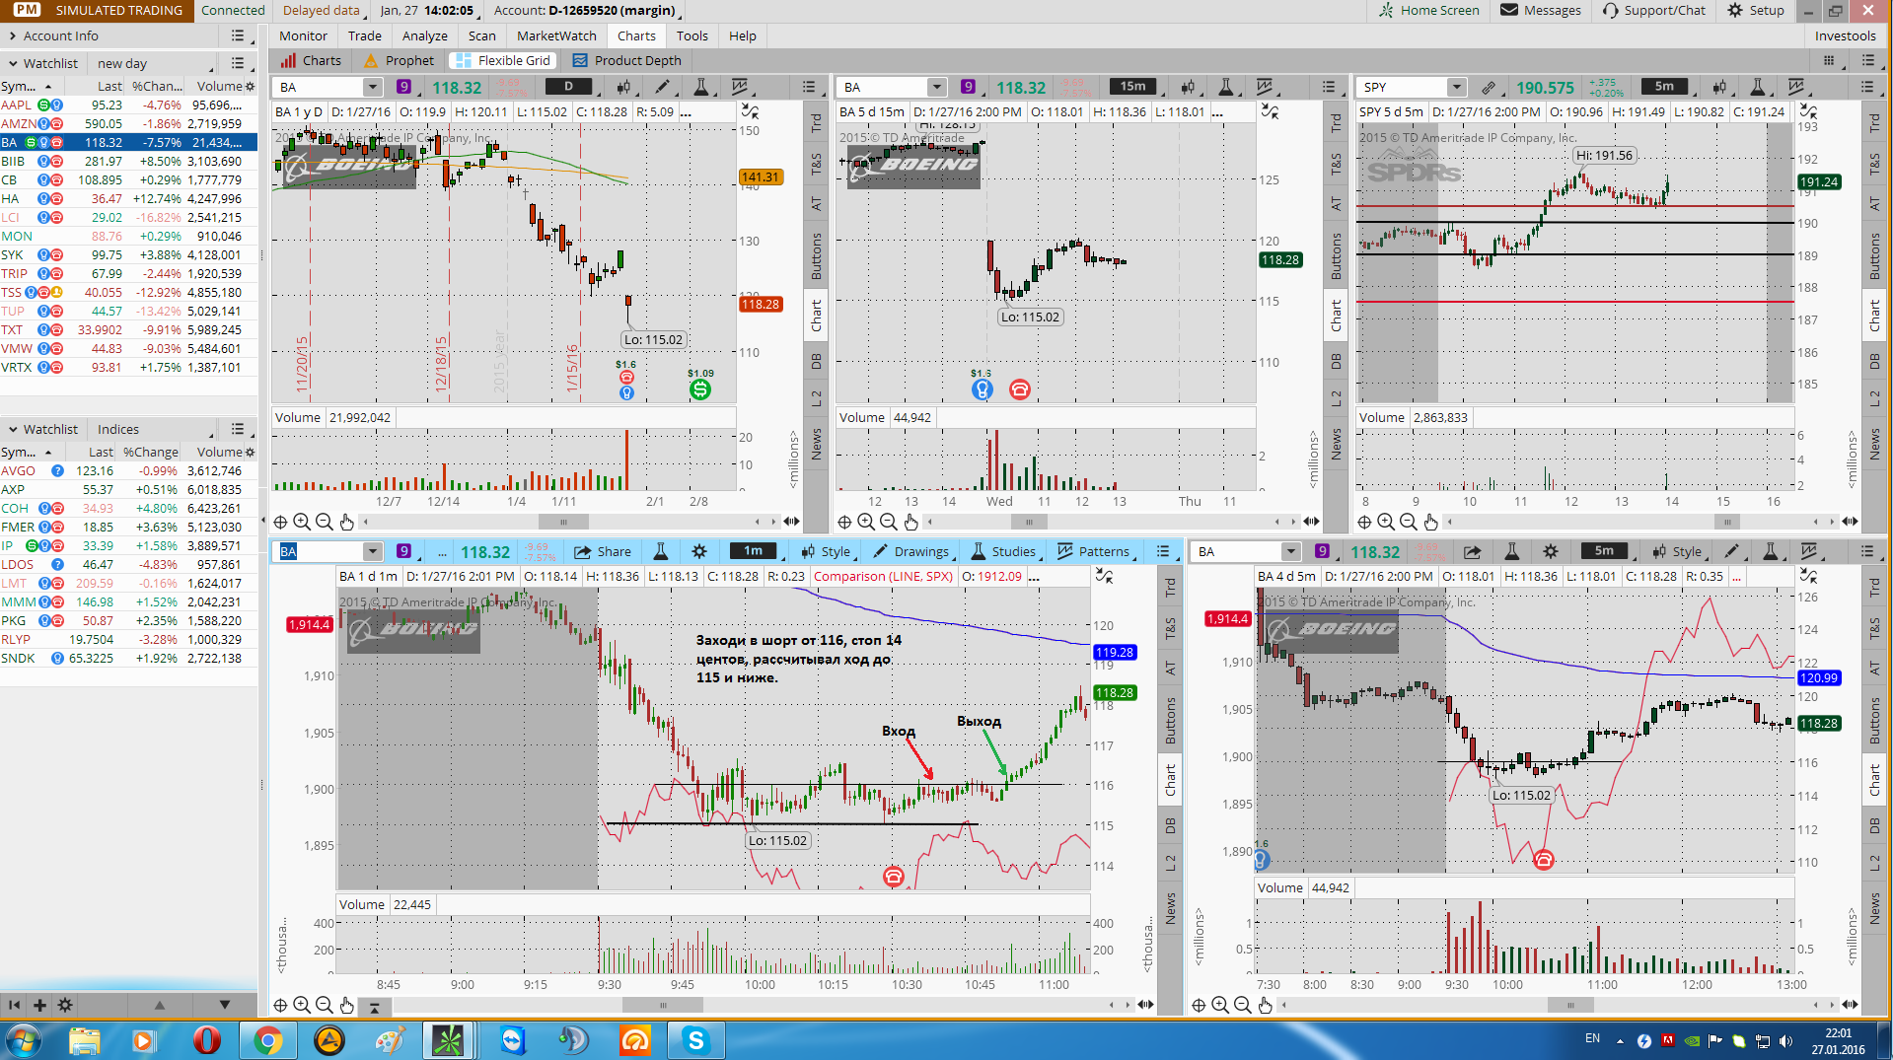The height and width of the screenshot is (1060, 1893).
Task: Open chart settings gear in BA 1m chart
Action: (x=699, y=552)
